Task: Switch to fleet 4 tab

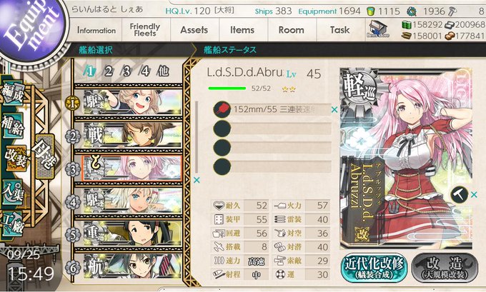Action: pyautogui.click(x=145, y=71)
